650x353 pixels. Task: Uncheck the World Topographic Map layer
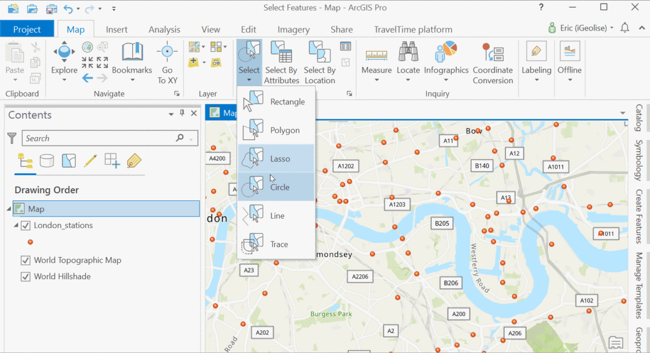[x=25, y=260]
